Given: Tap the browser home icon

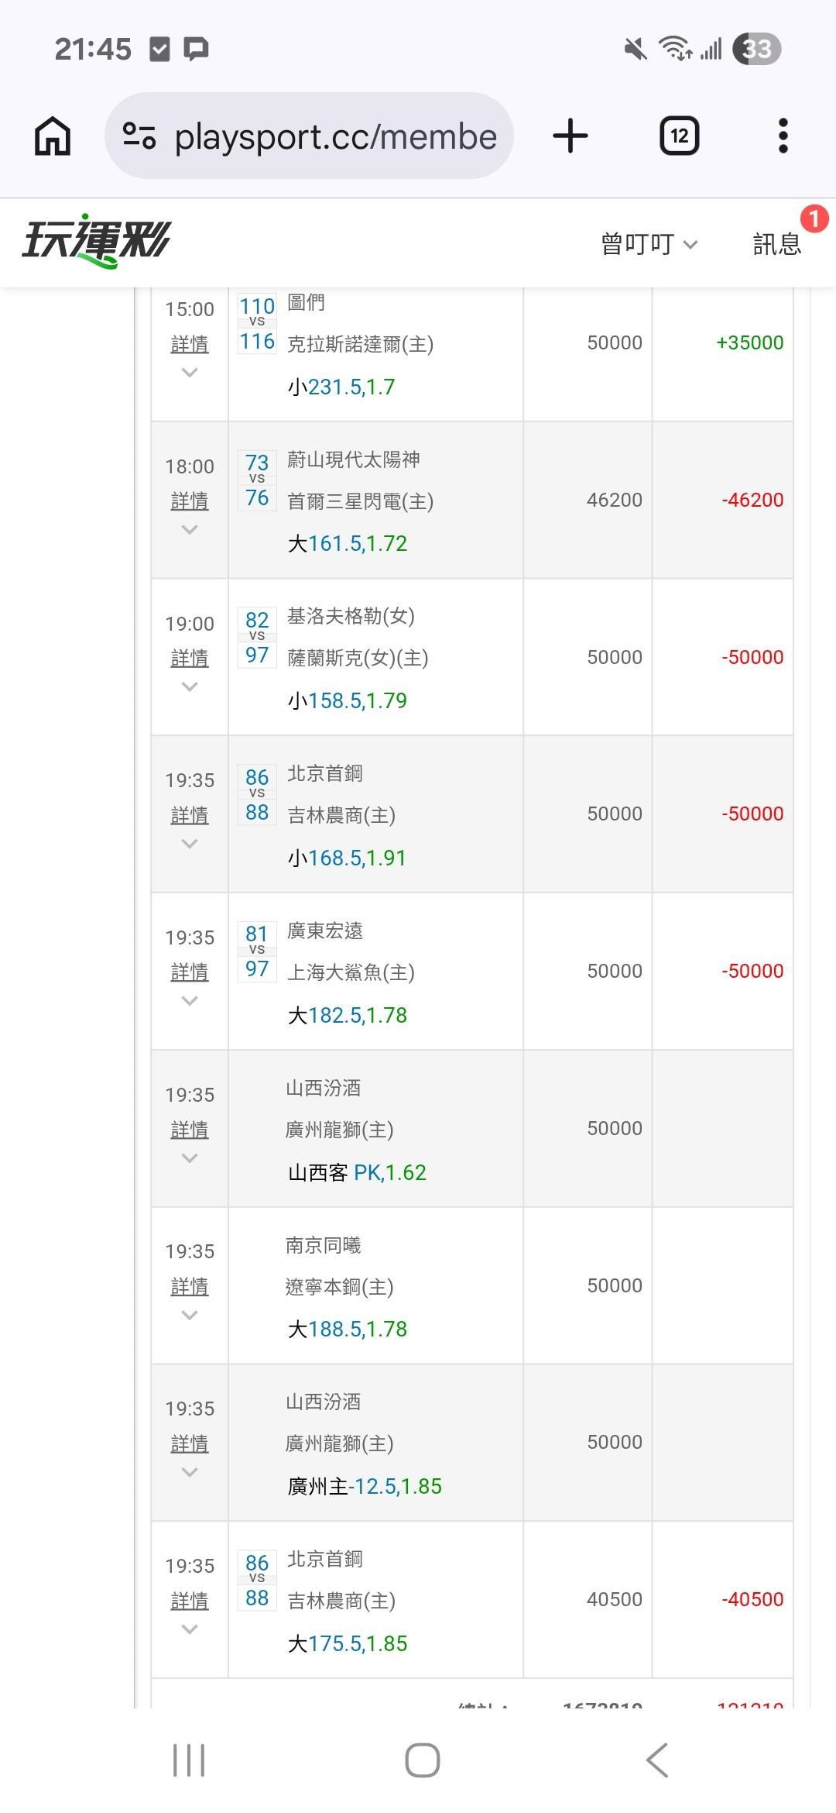Looking at the screenshot, I should click(53, 136).
